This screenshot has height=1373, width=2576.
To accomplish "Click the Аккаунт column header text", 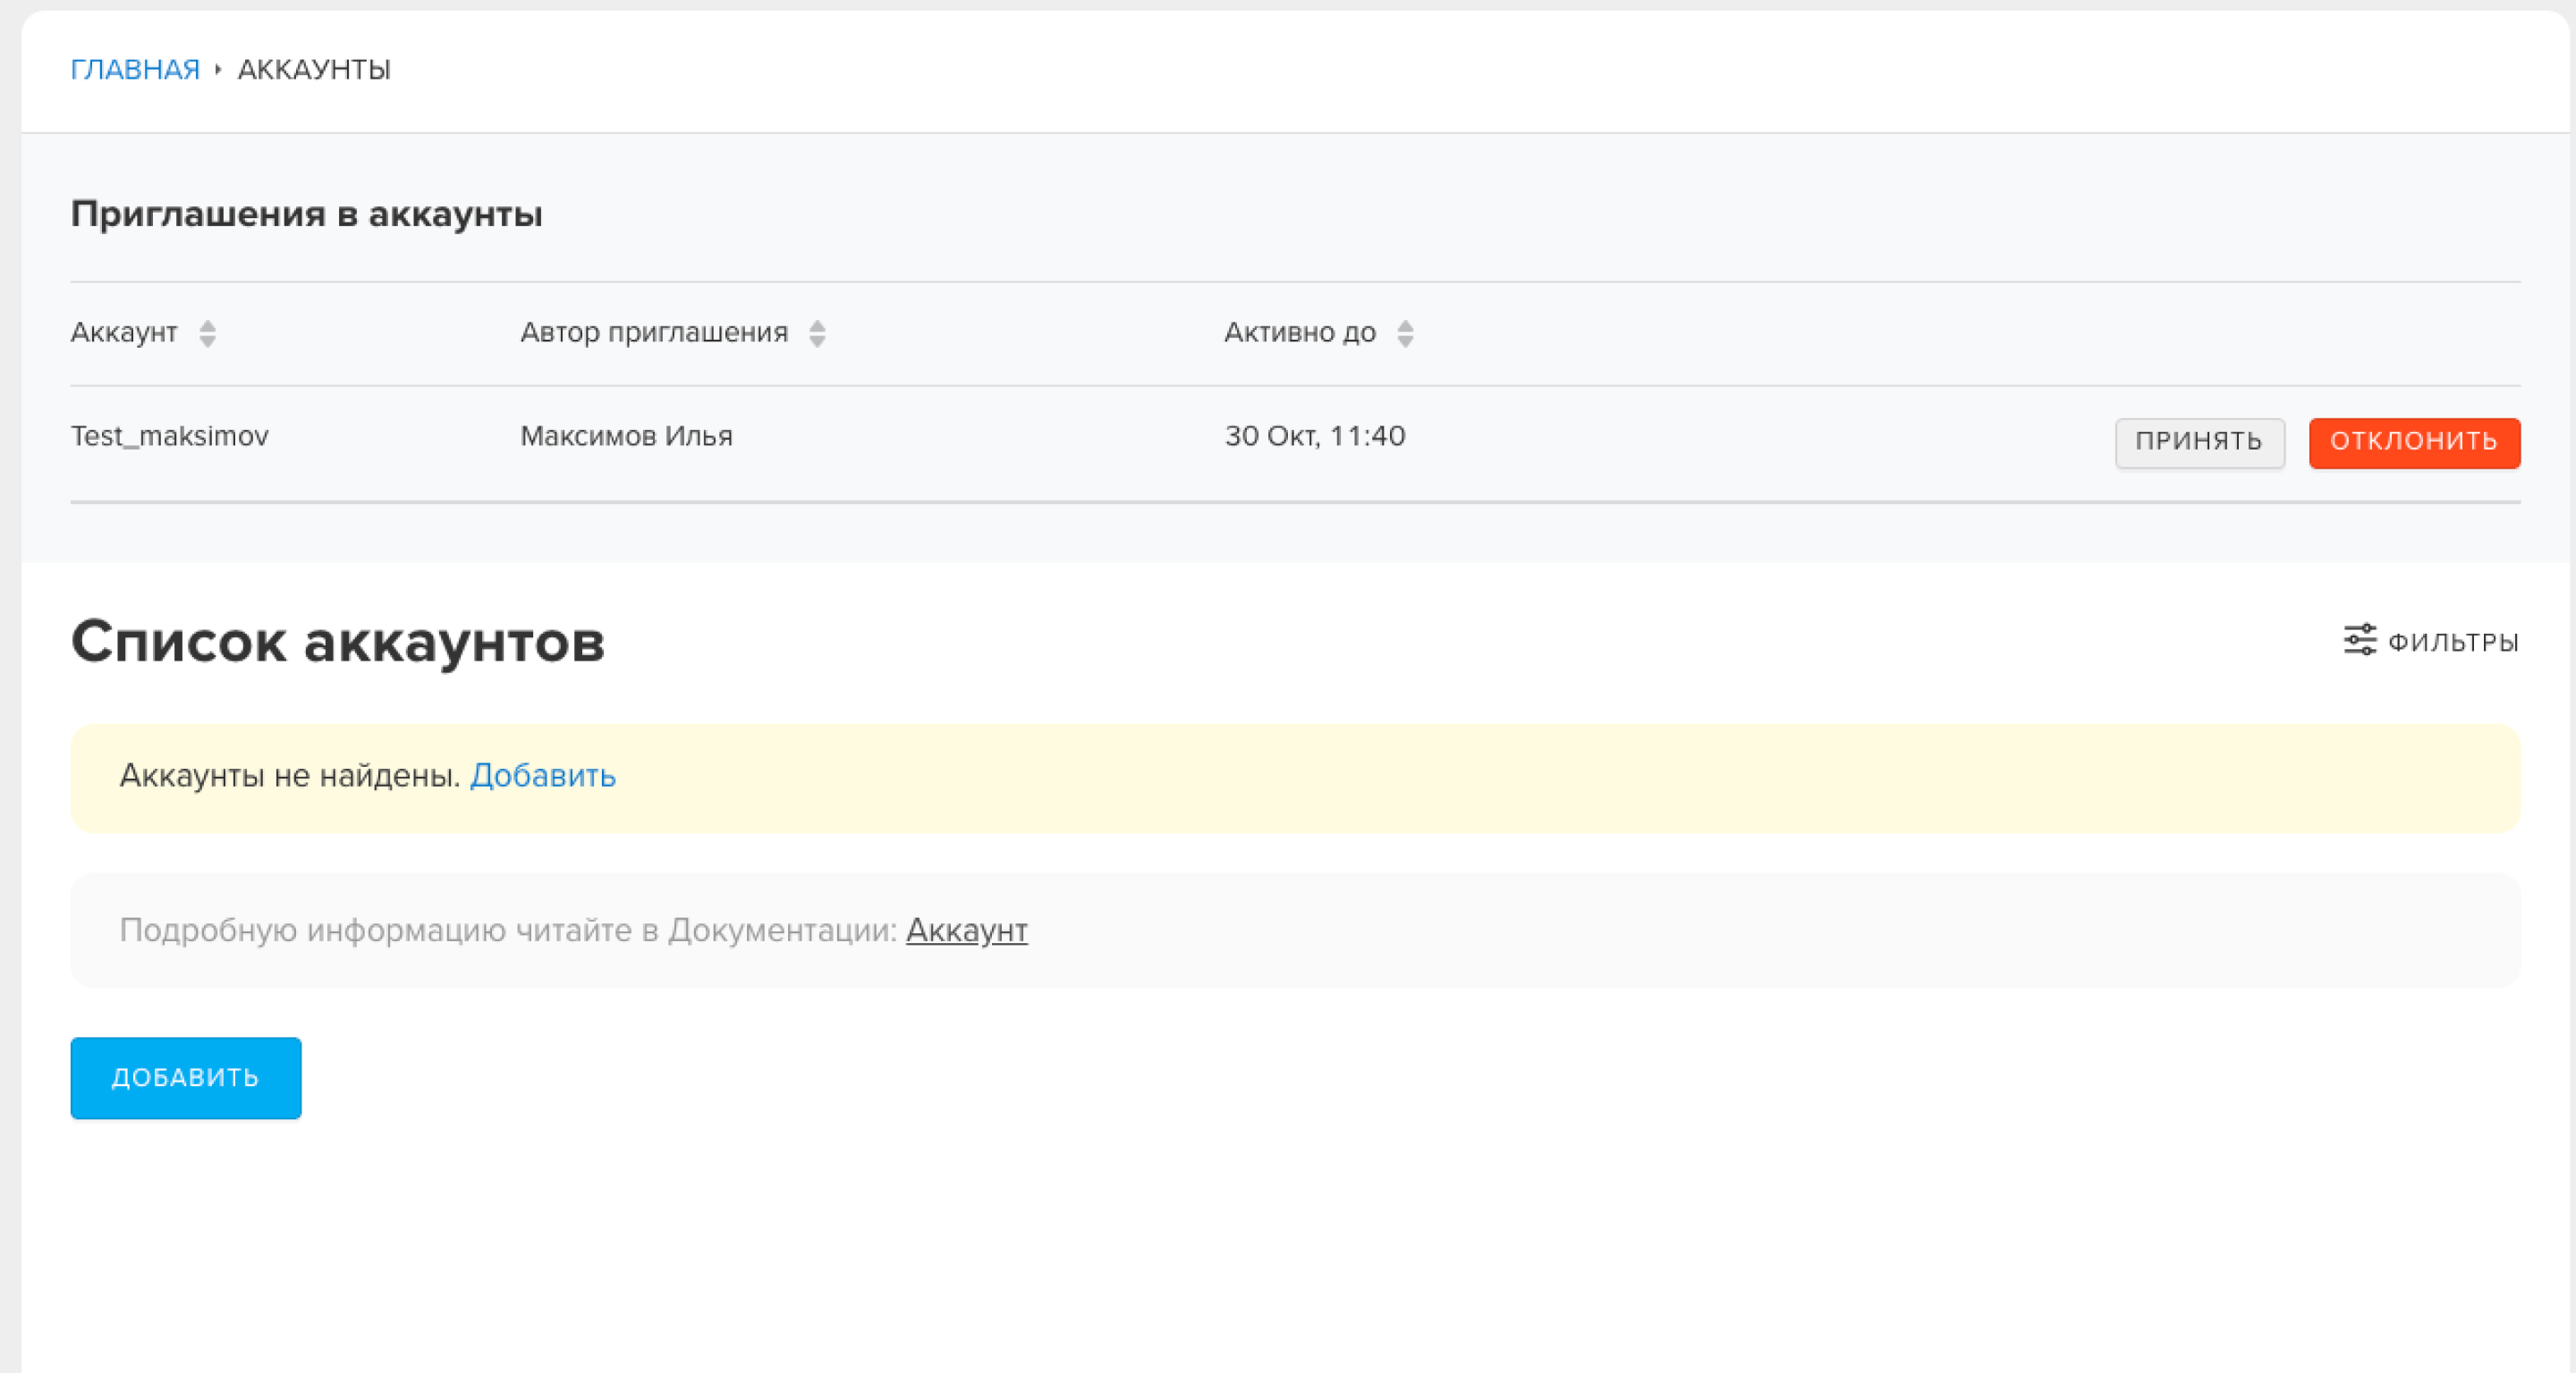I will [x=124, y=332].
